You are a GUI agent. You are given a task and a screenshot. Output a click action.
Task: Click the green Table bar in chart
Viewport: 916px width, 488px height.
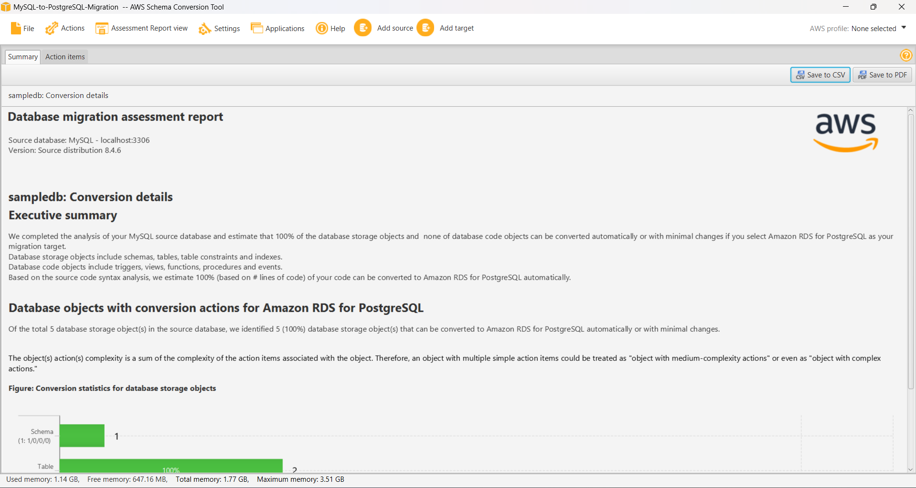[x=171, y=466]
